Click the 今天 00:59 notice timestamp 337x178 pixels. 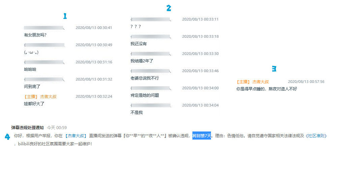click(x=57, y=127)
